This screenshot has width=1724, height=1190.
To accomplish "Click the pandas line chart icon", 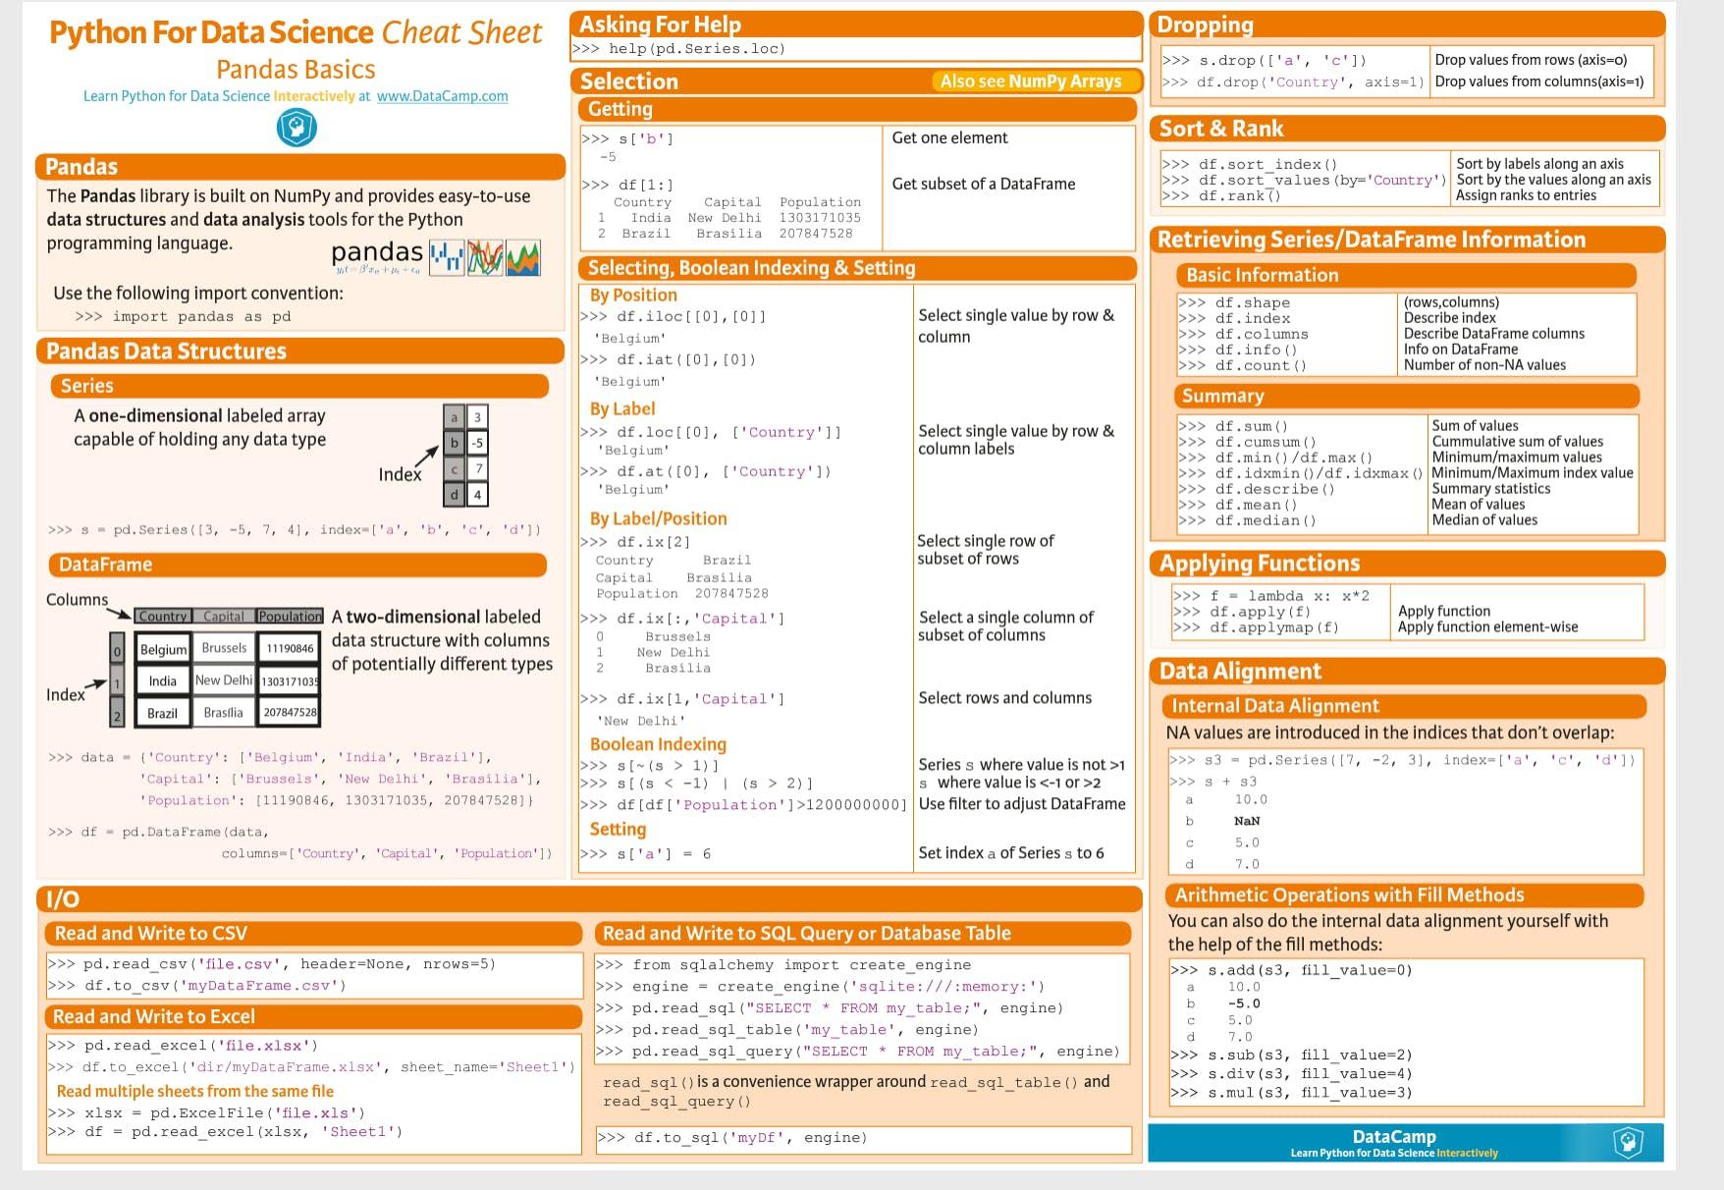I will pyautogui.click(x=485, y=257).
